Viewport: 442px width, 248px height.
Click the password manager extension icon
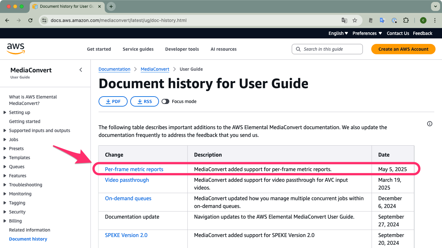click(x=394, y=20)
